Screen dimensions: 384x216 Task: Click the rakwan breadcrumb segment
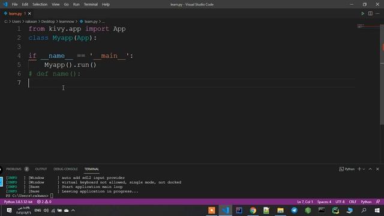pos(31,22)
